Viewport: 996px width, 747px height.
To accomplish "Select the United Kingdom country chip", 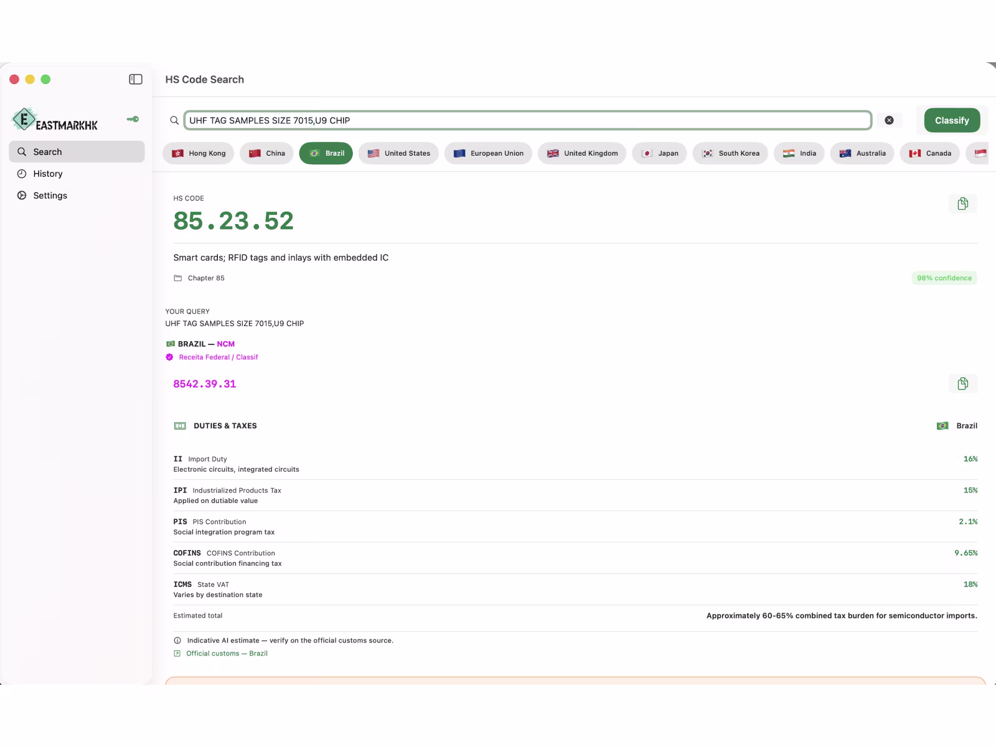I will [582, 153].
